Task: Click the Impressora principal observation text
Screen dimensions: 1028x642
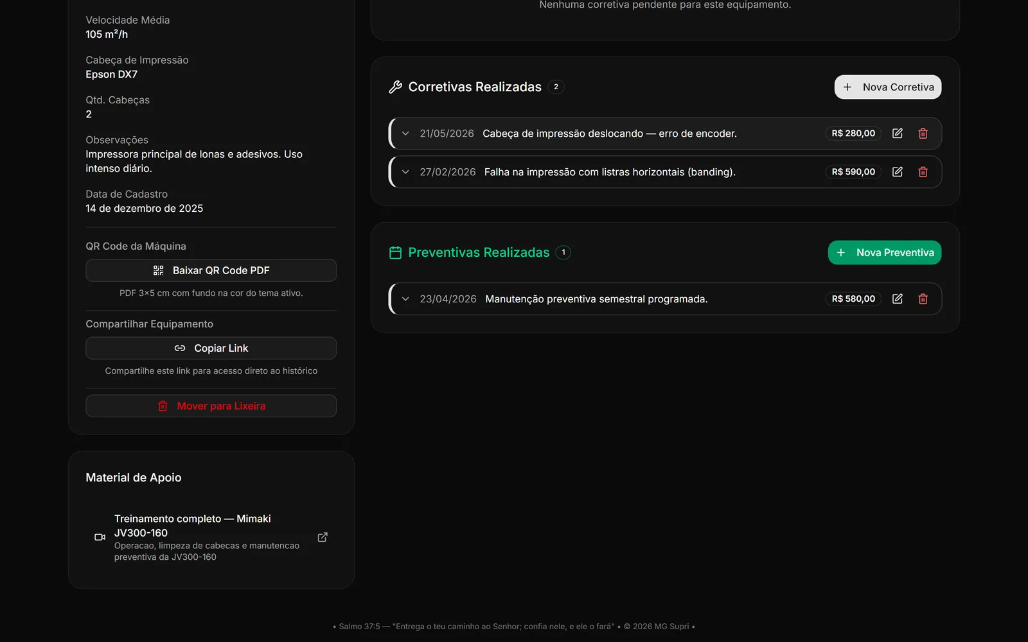Action: [194, 161]
